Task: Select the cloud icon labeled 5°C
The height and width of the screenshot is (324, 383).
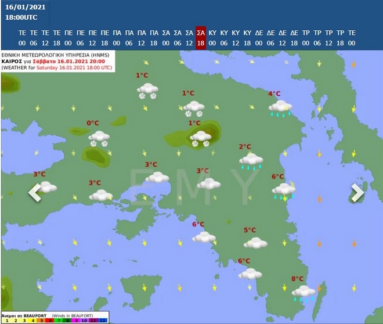Action: click(x=255, y=242)
